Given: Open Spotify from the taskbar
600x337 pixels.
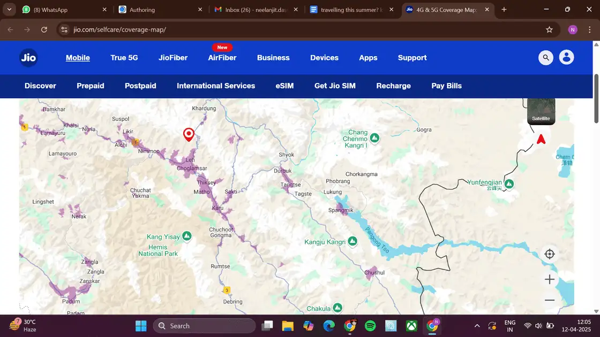Looking at the screenshot, I should tap(370, 325).
